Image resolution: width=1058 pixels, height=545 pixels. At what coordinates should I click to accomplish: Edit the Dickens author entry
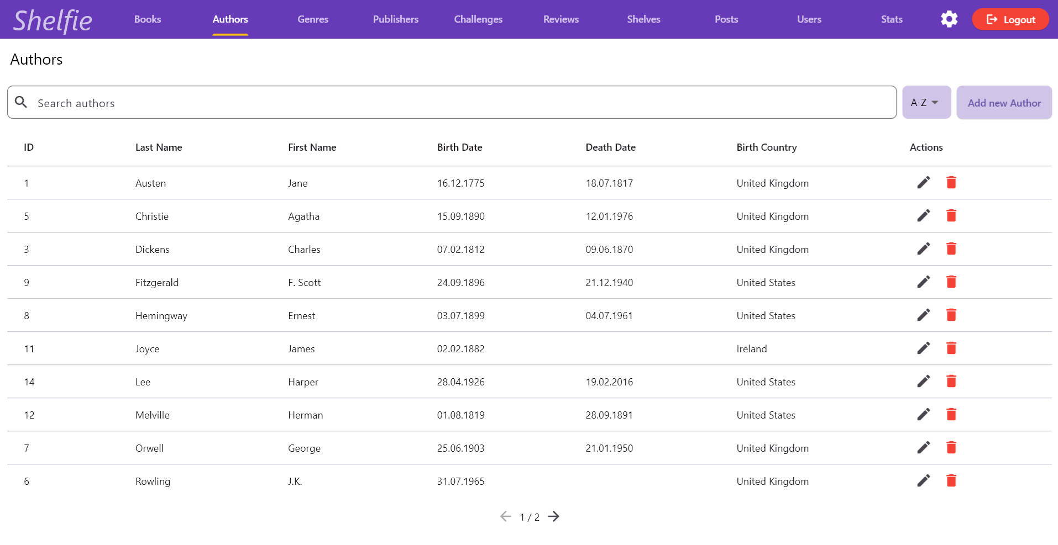tap(924, 248)
